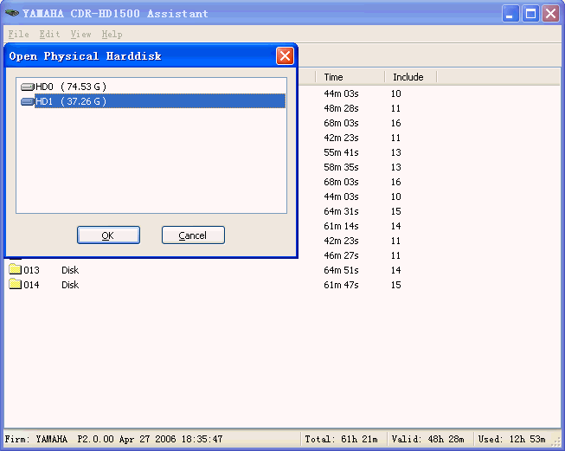Click the 014 Disk folder icon

pyautogui.click(x=15, y=284)
